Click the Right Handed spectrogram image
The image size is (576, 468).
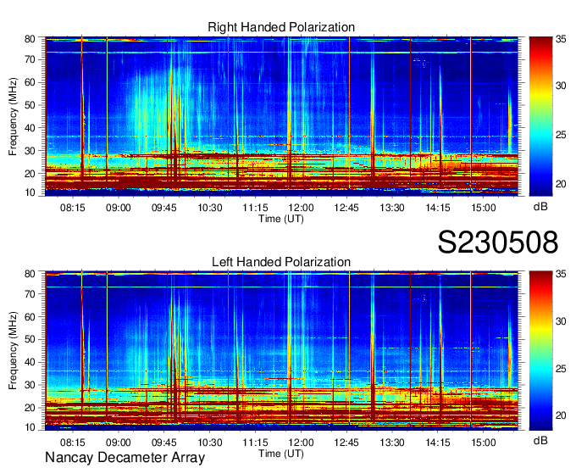click(281, 116)
